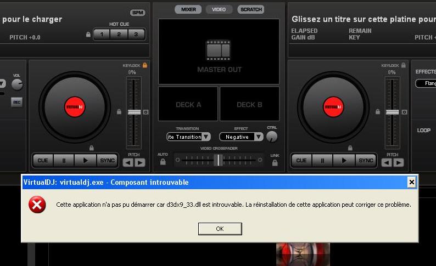
Task: Click the Master Out video preview
Action: click(219, 52)
